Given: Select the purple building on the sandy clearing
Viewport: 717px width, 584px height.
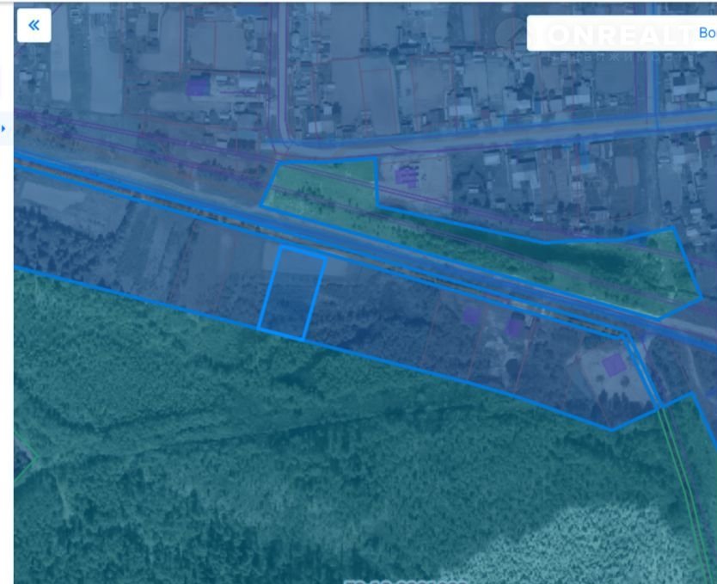Looking at the screenshot, I should coord(613,365).
